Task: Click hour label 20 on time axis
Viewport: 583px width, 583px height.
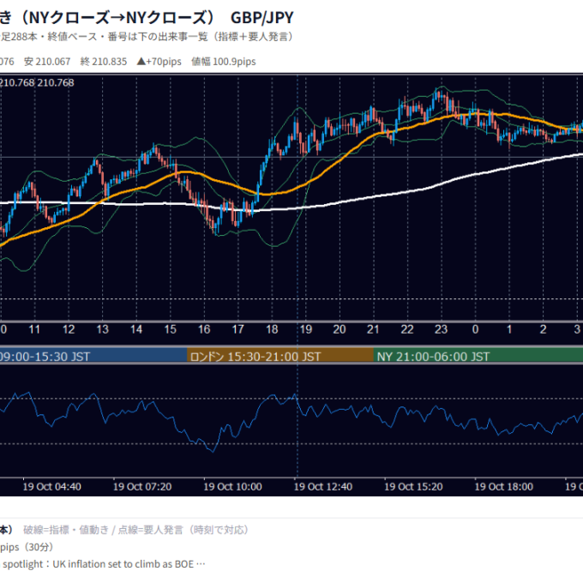Action: [340, 329]
